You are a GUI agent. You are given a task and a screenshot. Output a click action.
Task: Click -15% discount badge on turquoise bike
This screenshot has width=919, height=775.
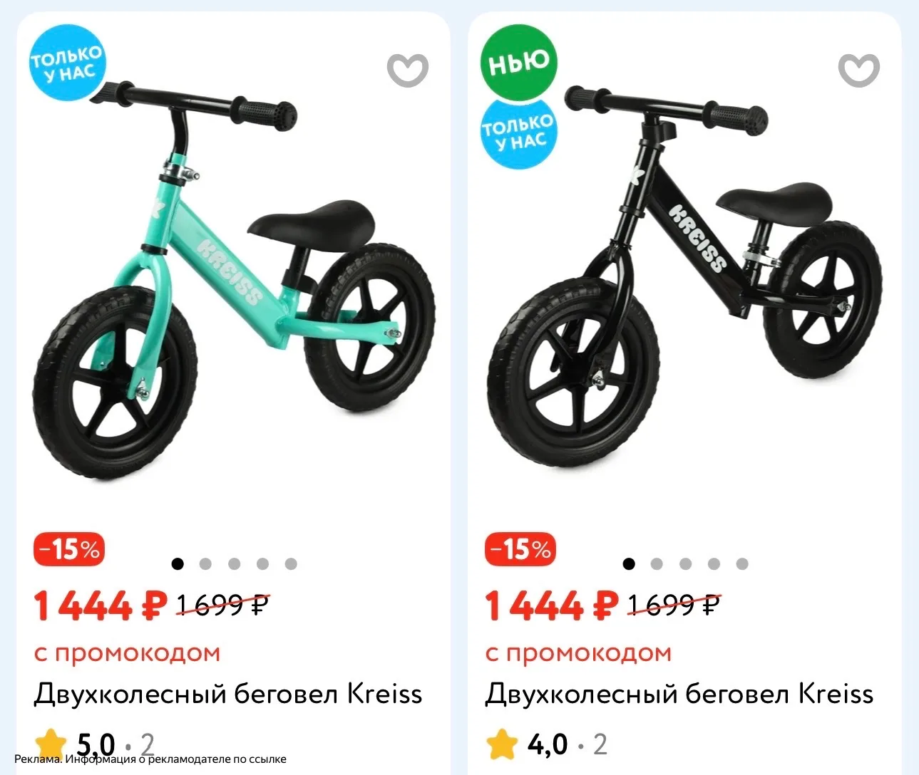pos(69,549)
